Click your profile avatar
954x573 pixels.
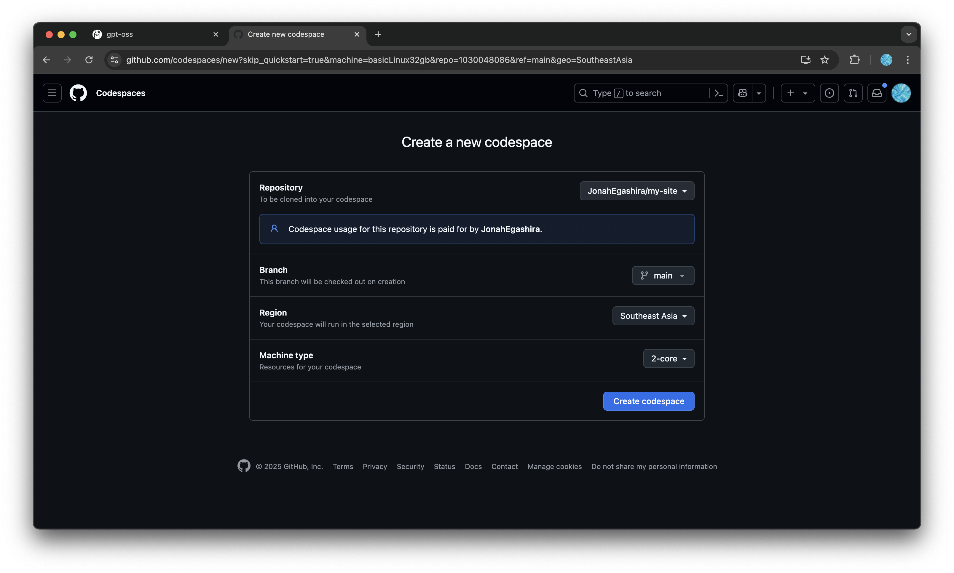(x=901, y=93)
